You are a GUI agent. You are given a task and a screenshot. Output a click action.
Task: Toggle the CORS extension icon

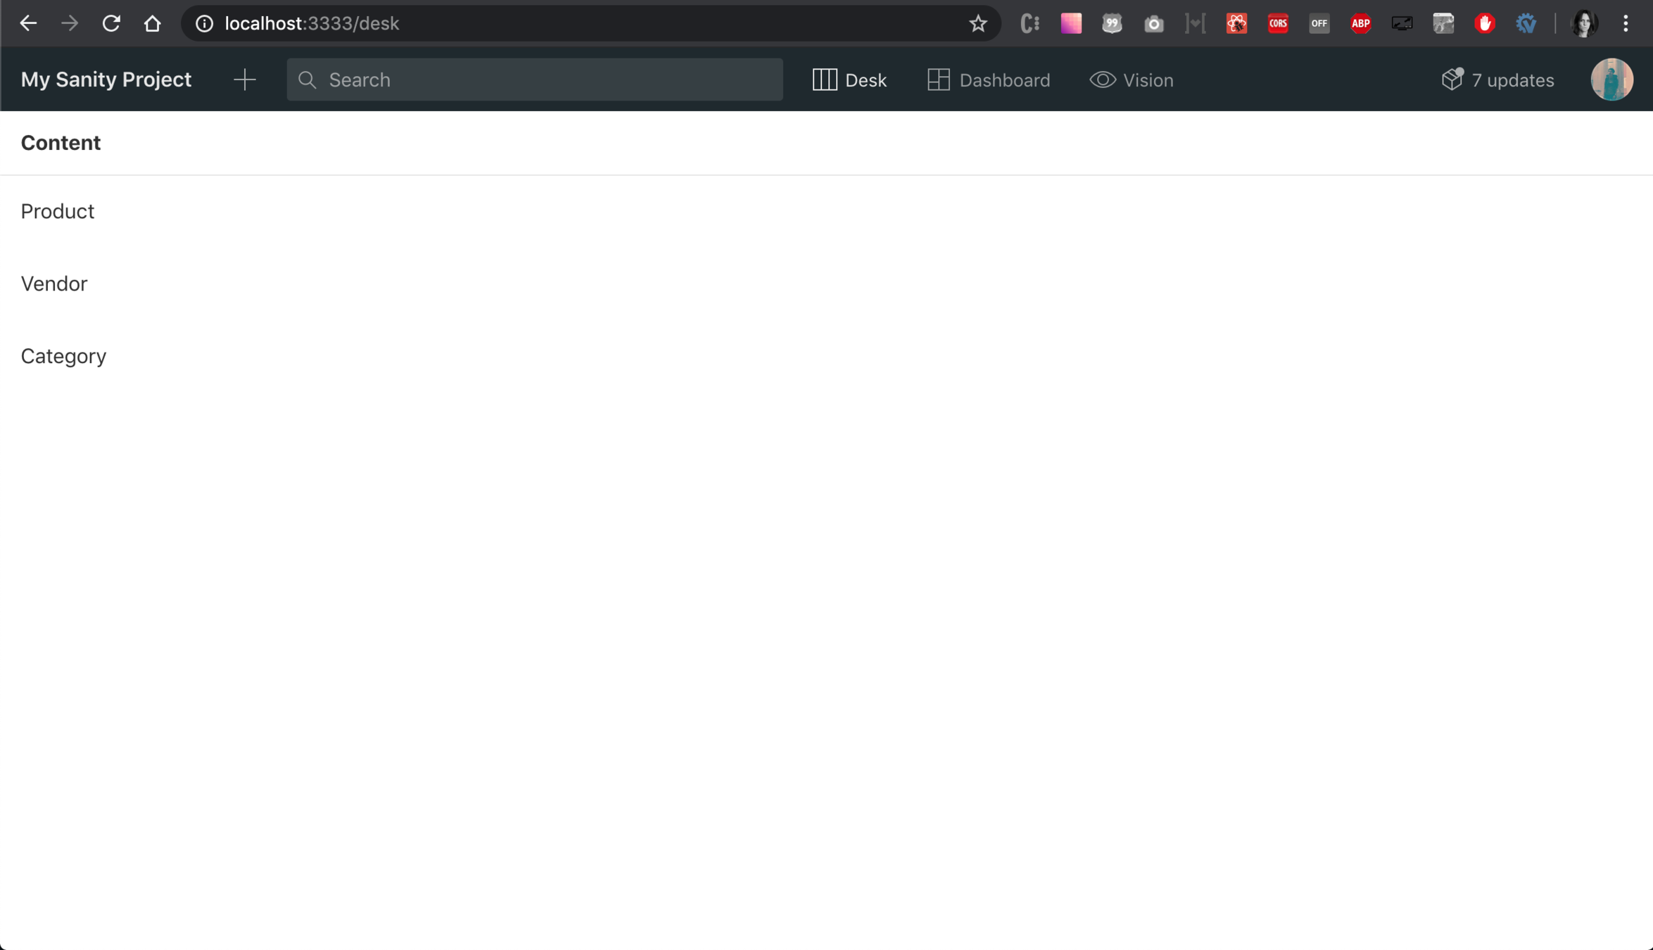point(1278,24)
